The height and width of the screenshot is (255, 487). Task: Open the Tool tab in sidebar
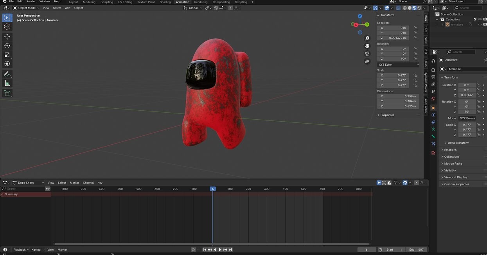pos(426,29)
